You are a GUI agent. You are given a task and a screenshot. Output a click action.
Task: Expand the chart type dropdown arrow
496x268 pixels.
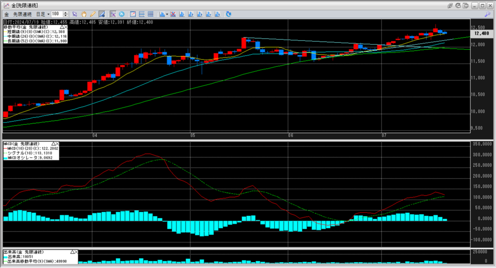(x=167, y=14)
